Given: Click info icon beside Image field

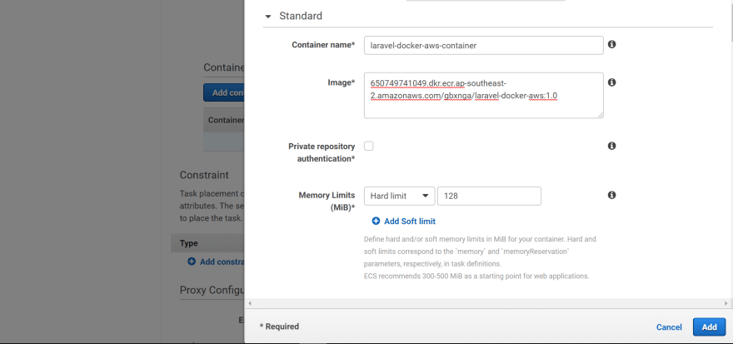Looking at the screenshot, I should [611, 82].
